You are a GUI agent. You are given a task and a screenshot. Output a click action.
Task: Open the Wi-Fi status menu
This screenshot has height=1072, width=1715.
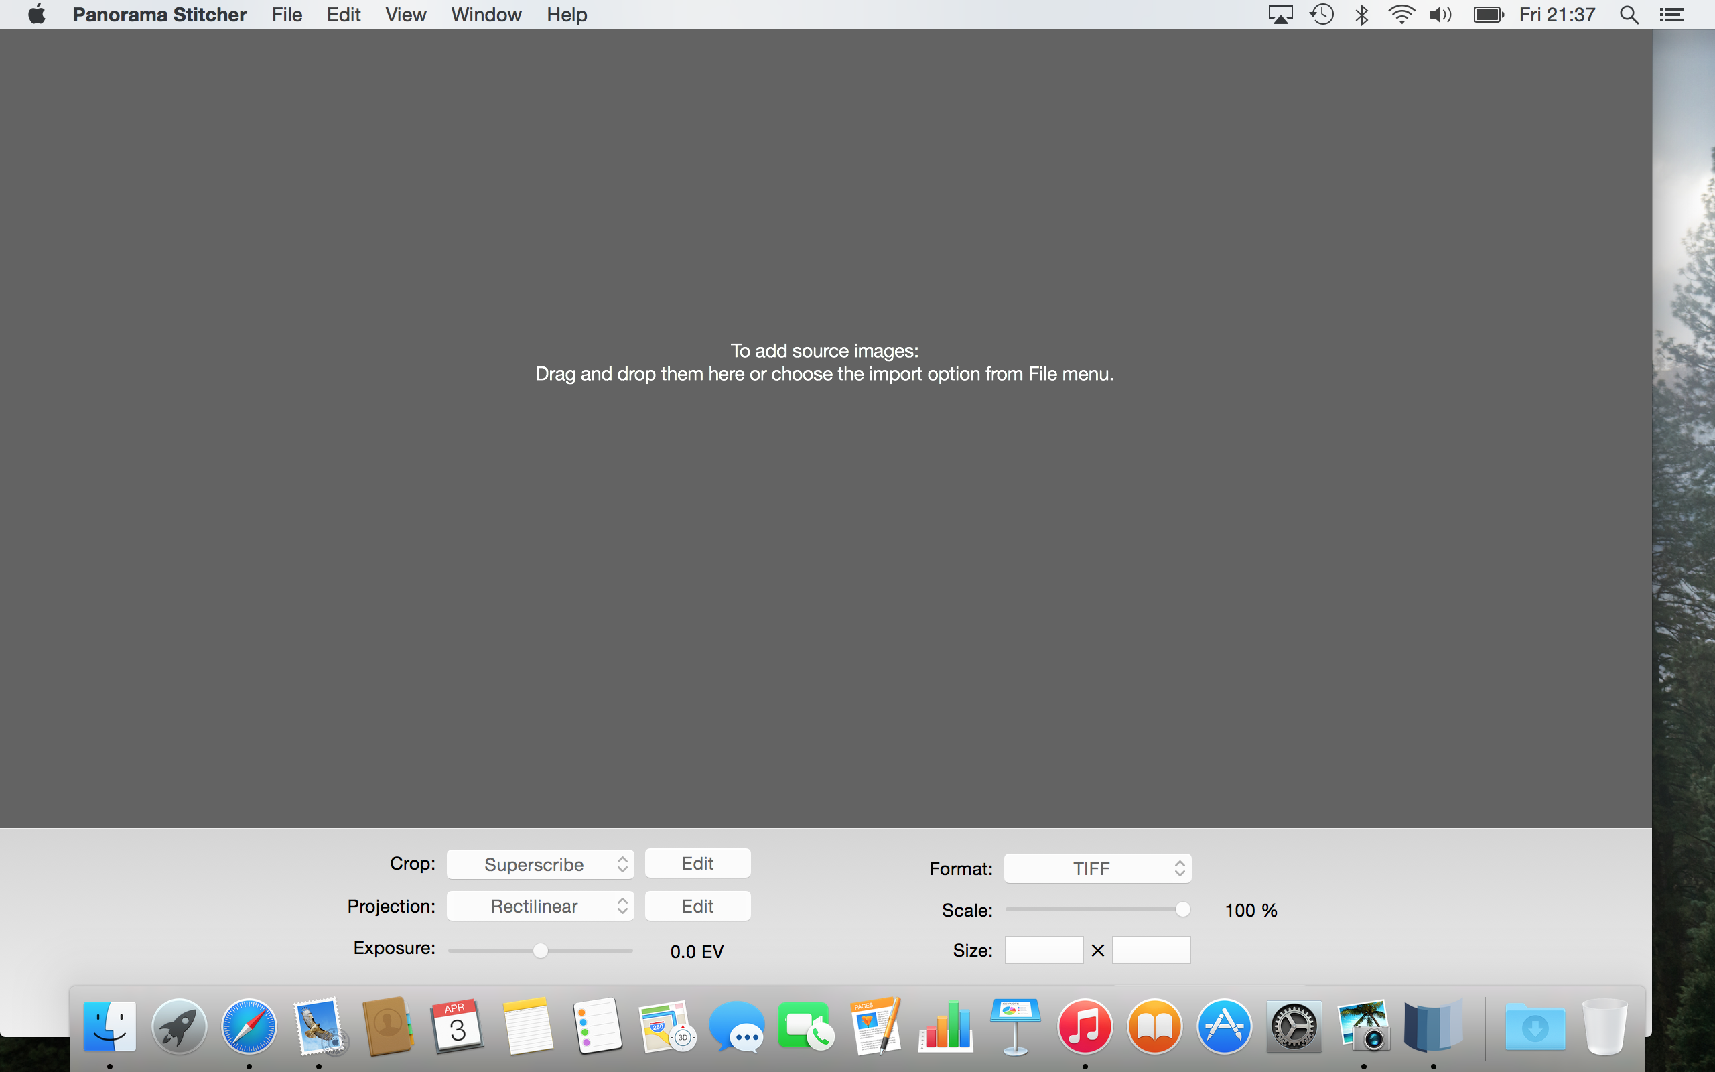[x=1401, y=15]
